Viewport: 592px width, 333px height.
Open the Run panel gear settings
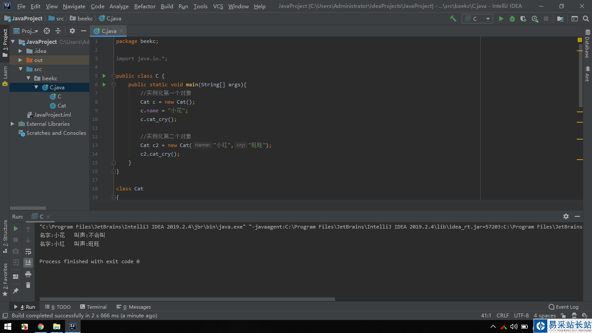pyautogui.click(x=566, y=216)
